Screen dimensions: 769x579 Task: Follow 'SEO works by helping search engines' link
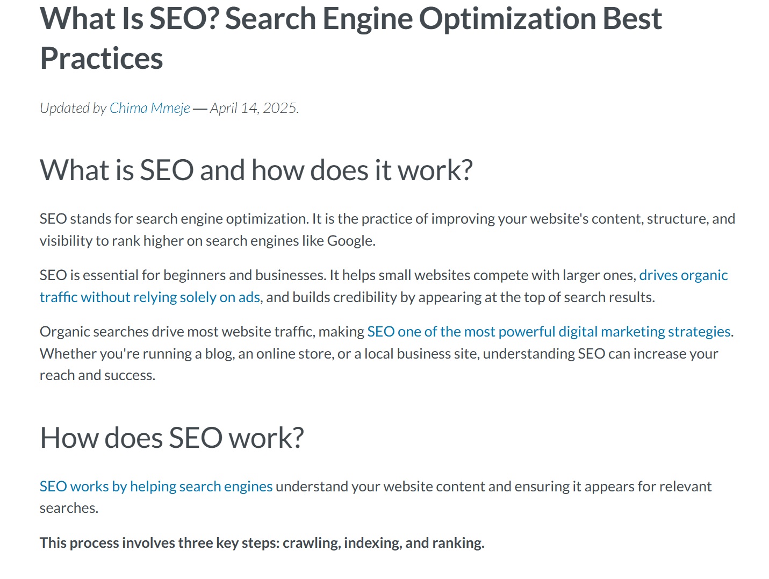(156, 487)
